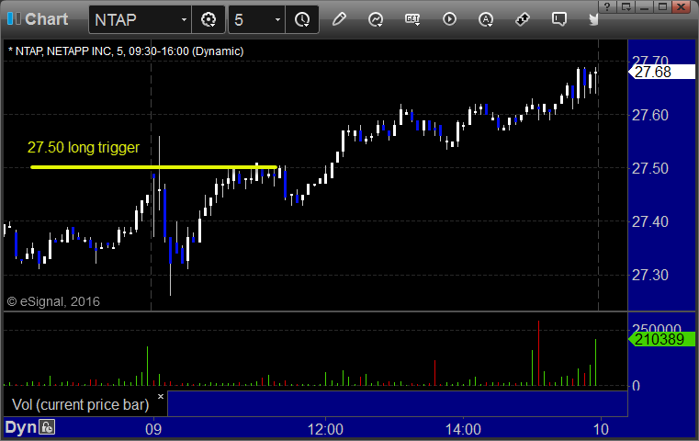
Task: Click the 09 date axis label
Action: coord(153,429)
